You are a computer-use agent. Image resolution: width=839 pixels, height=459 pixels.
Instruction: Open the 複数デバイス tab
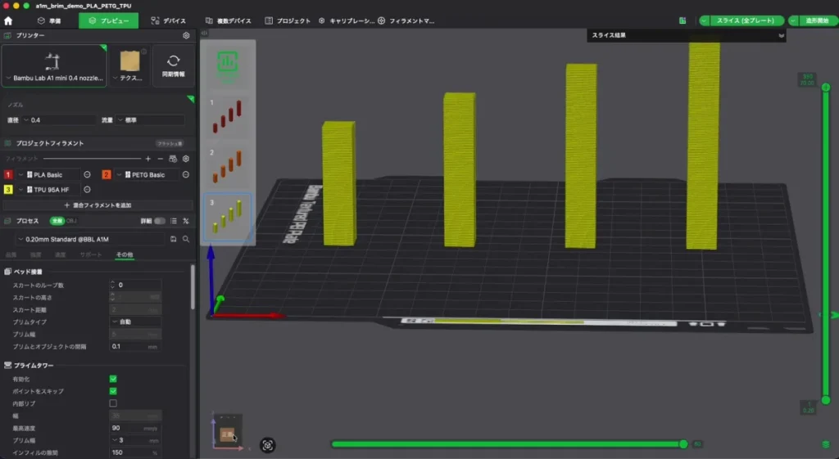pyautogui.click(x=229, y=20)
